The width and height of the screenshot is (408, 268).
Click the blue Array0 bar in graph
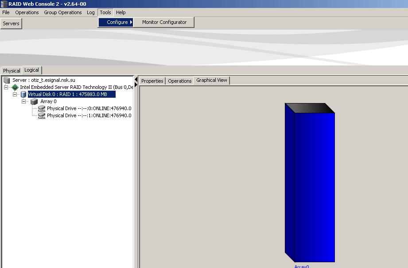point(314,186)
